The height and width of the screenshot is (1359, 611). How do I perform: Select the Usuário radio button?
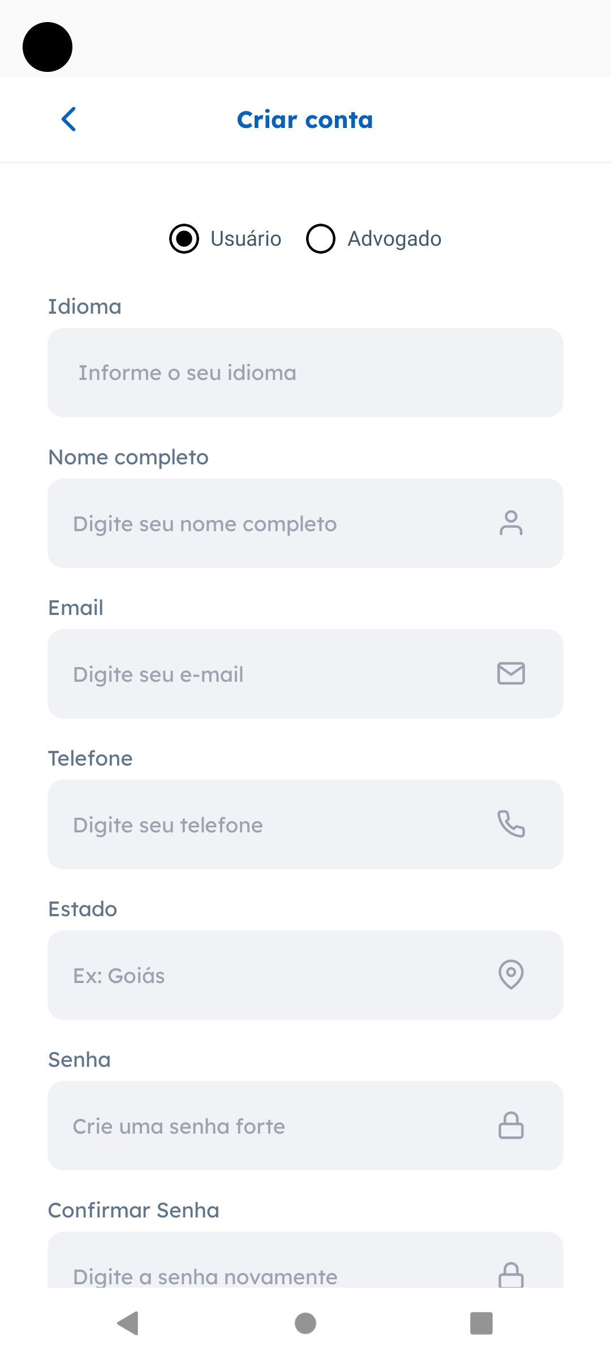point(184,238)
